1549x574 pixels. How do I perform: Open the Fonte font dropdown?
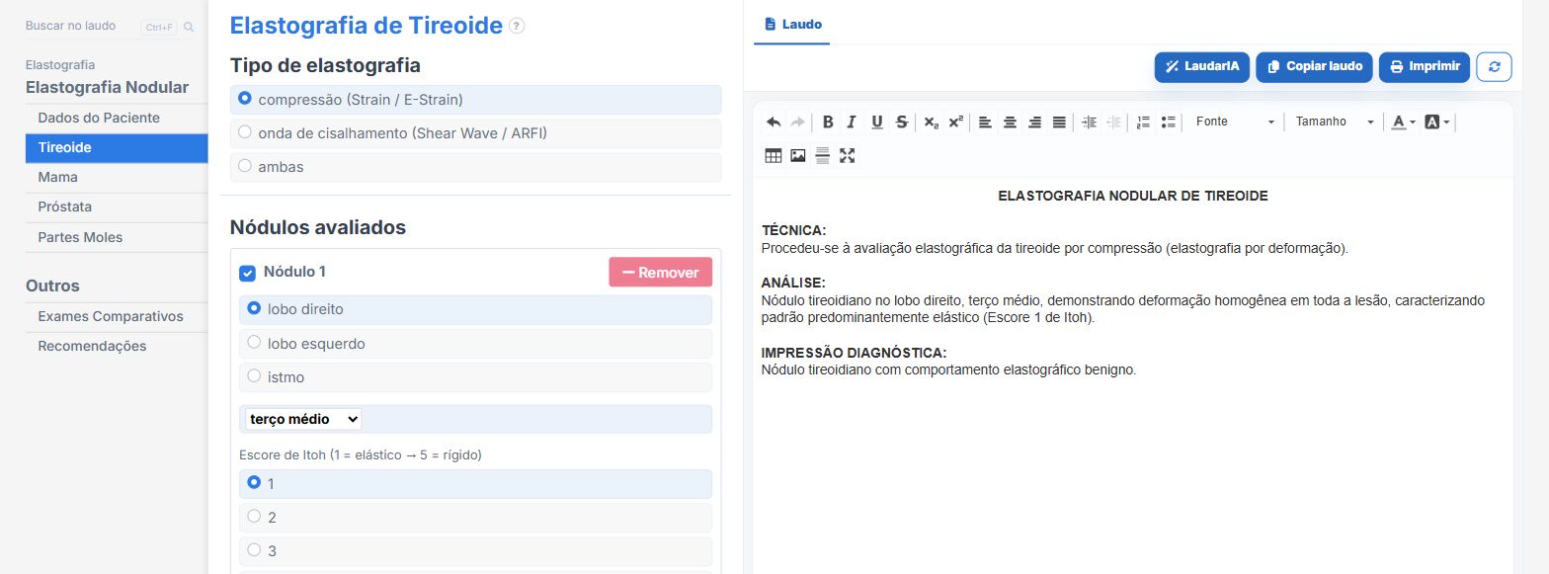[1235, 122]
